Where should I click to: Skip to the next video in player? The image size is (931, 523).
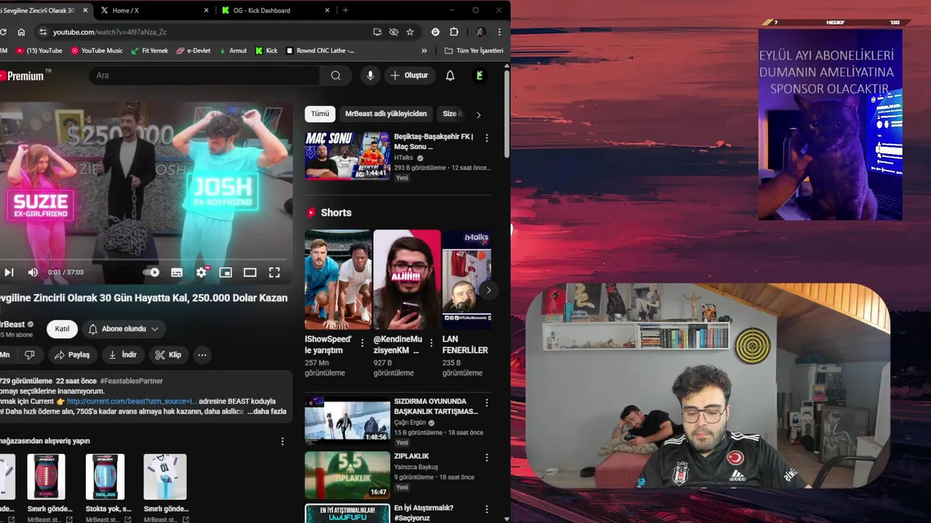click(x=9, y=272)
